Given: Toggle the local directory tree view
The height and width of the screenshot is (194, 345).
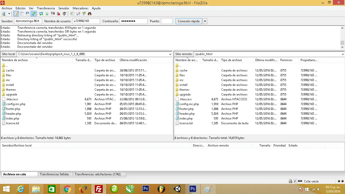Looking at the screenshot, I should coord(22,14).
